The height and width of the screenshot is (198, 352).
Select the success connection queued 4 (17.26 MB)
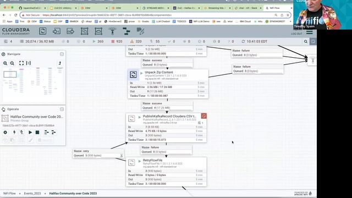click(x=167, y=106)
